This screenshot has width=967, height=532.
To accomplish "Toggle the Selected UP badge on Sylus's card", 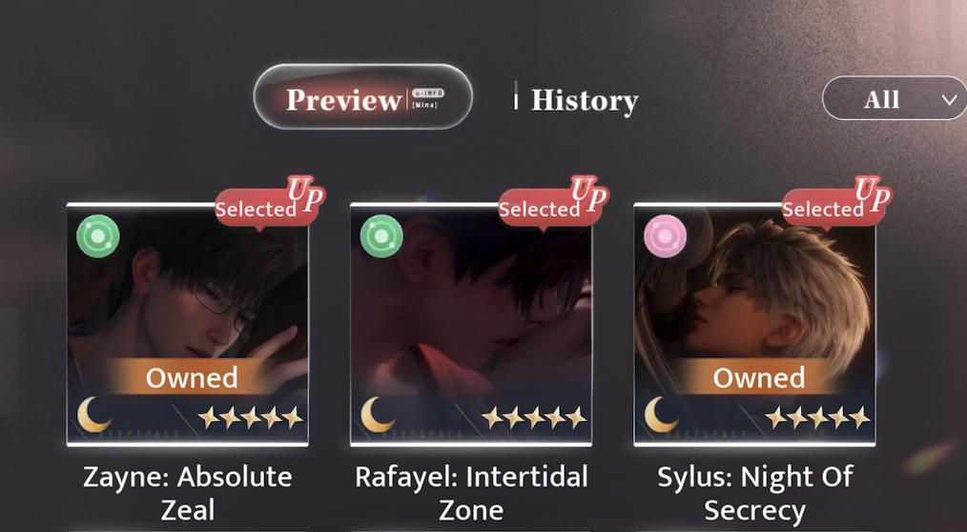I will 837,204.
